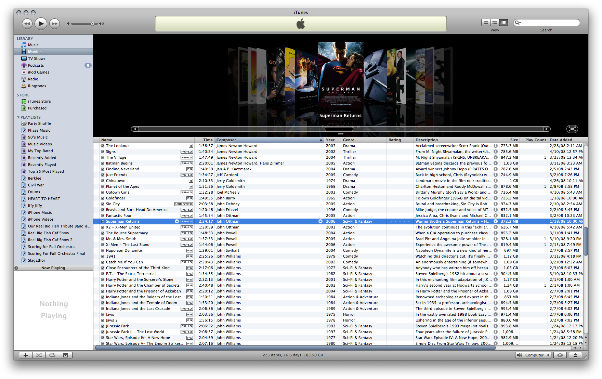Set star rating for Superman Returns
Image resolution: width=602 pixels, height=379 pixels.
tap(400, 221)
